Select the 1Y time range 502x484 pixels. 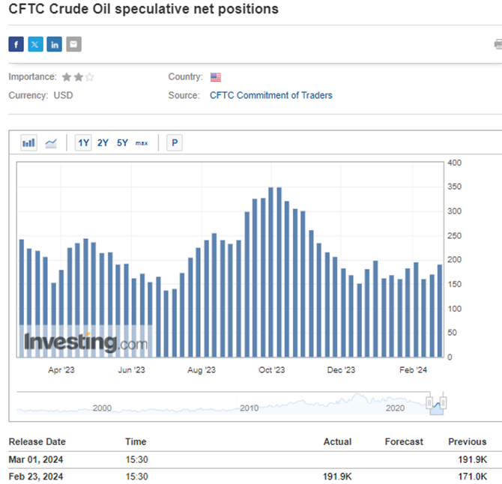83,143
